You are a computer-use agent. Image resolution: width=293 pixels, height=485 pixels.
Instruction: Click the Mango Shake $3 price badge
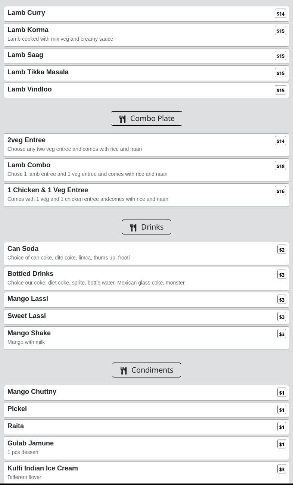coord(282,334)
